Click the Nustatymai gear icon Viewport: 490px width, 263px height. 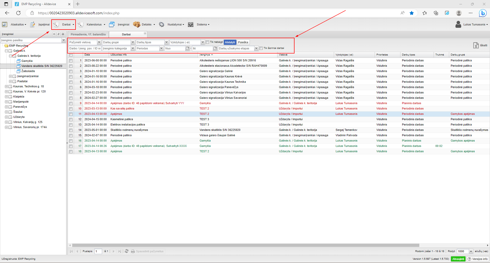coord(162,24)
